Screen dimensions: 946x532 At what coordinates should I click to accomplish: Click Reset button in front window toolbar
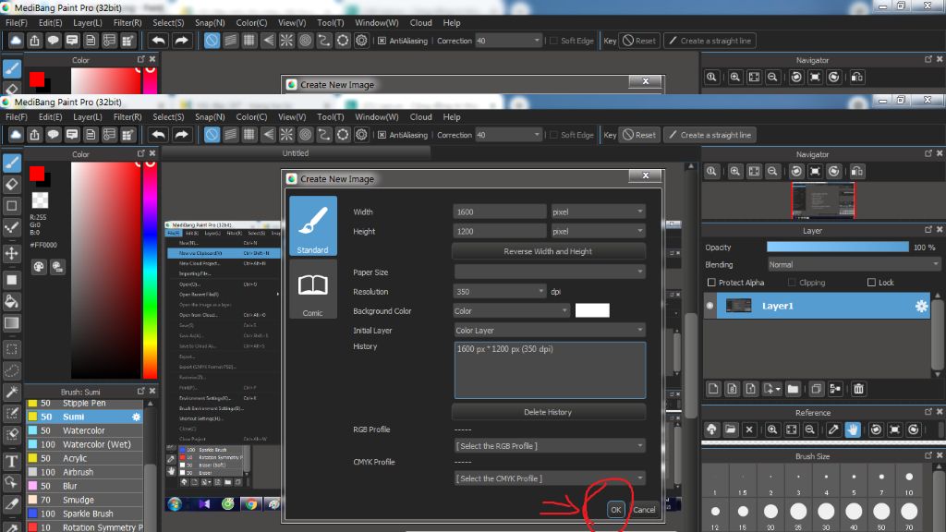point(639,135)
